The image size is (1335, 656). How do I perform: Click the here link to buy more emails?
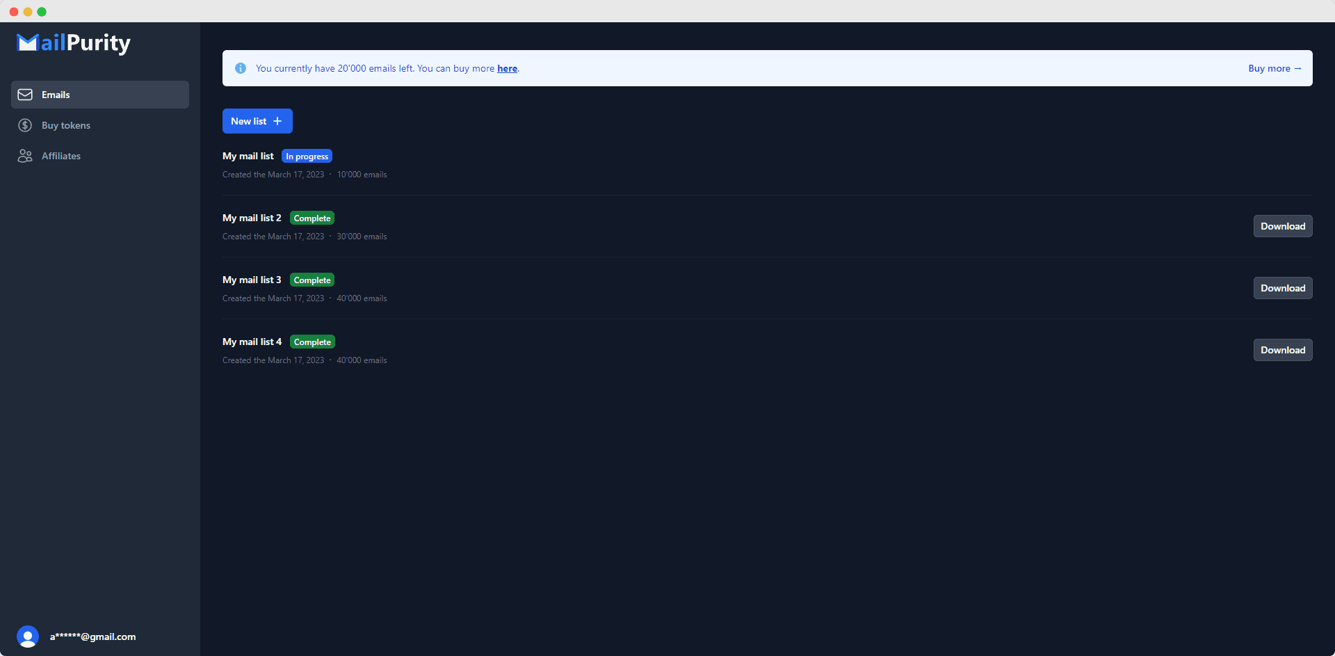point(506,68)
